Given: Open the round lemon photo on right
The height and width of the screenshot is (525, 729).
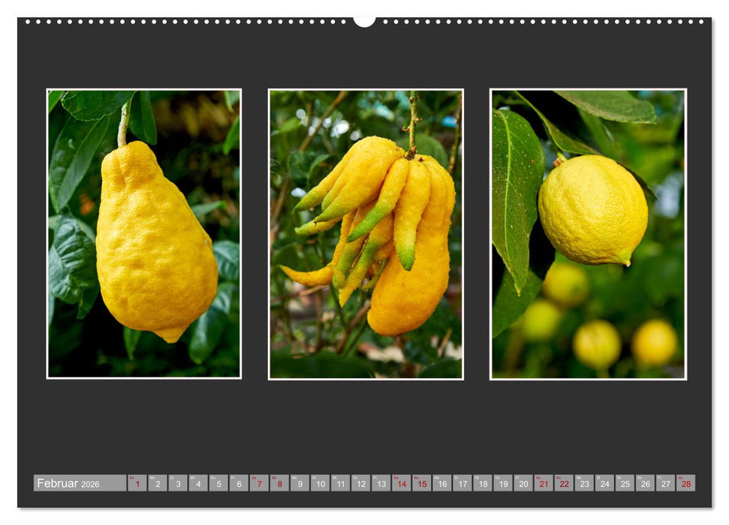Looking at the screenshot, I should (x=587, y=234).
